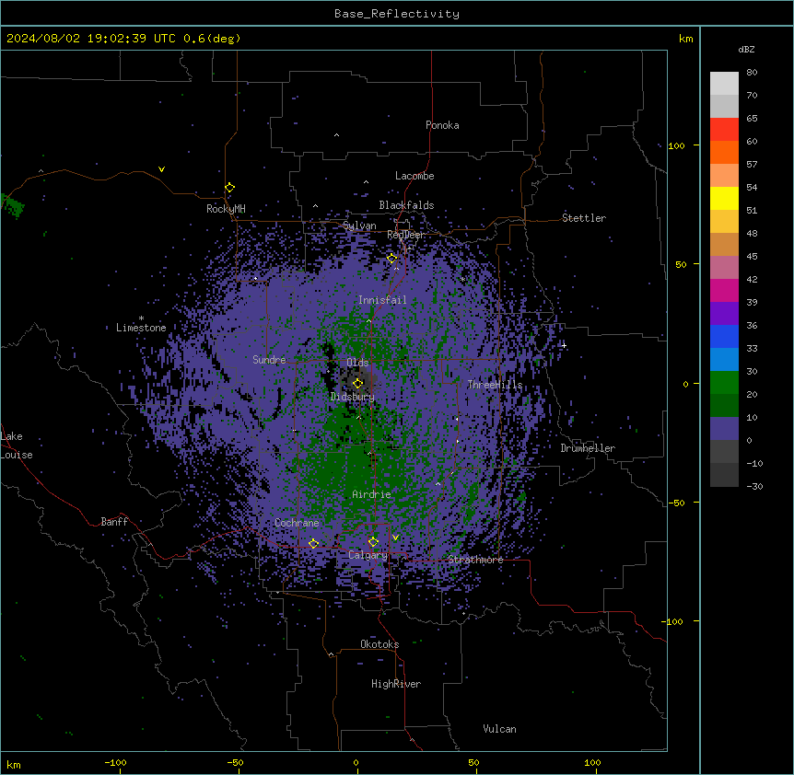Click the Blackfalds city label
The height and width of the screenshot is (775, 794).
tap(406, 205)
